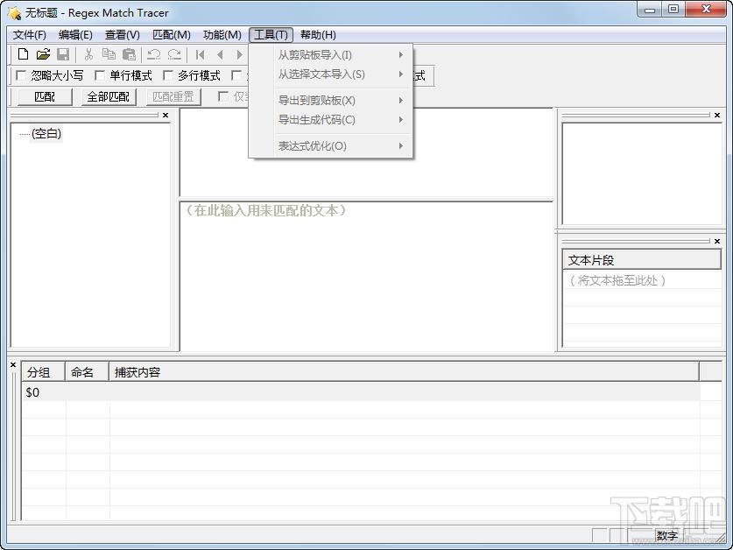The image size is (733, 550).
Task: Close the left tree panel
Action: pos(166,115)
